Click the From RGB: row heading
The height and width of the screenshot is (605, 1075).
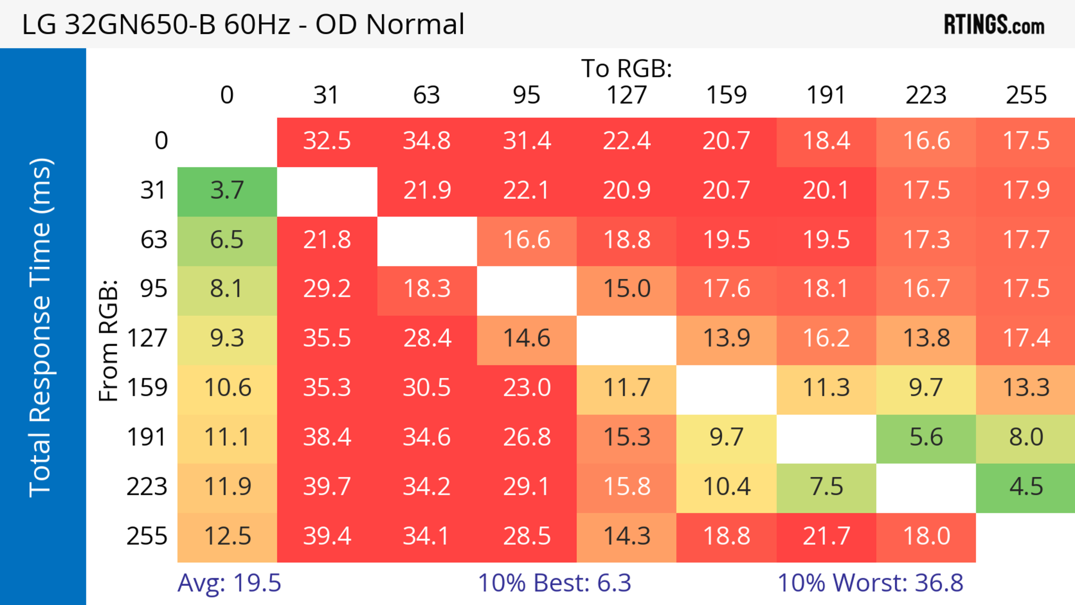click(109, 340)
